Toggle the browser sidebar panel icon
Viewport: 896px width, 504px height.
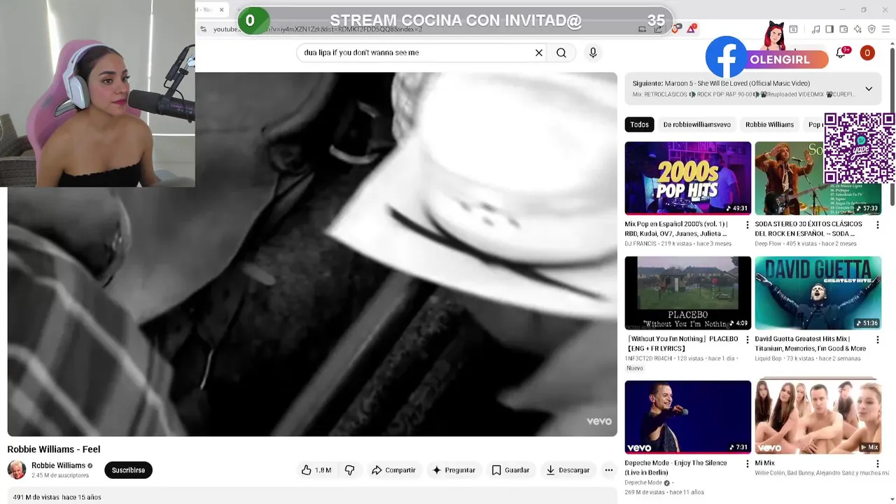[x=829, y=29]
